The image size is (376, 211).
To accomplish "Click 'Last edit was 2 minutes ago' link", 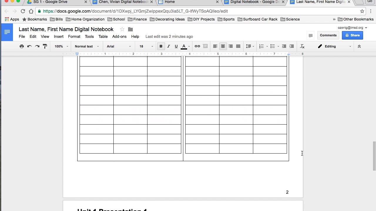I will pyautogui.click(x=169, y=37).
